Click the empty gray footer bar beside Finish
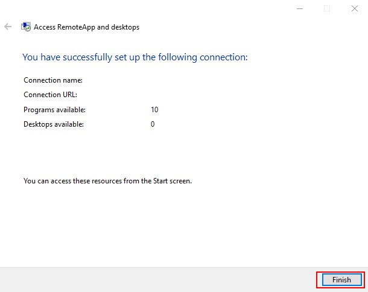Screen dimensions: 368x292 (157, 280)
